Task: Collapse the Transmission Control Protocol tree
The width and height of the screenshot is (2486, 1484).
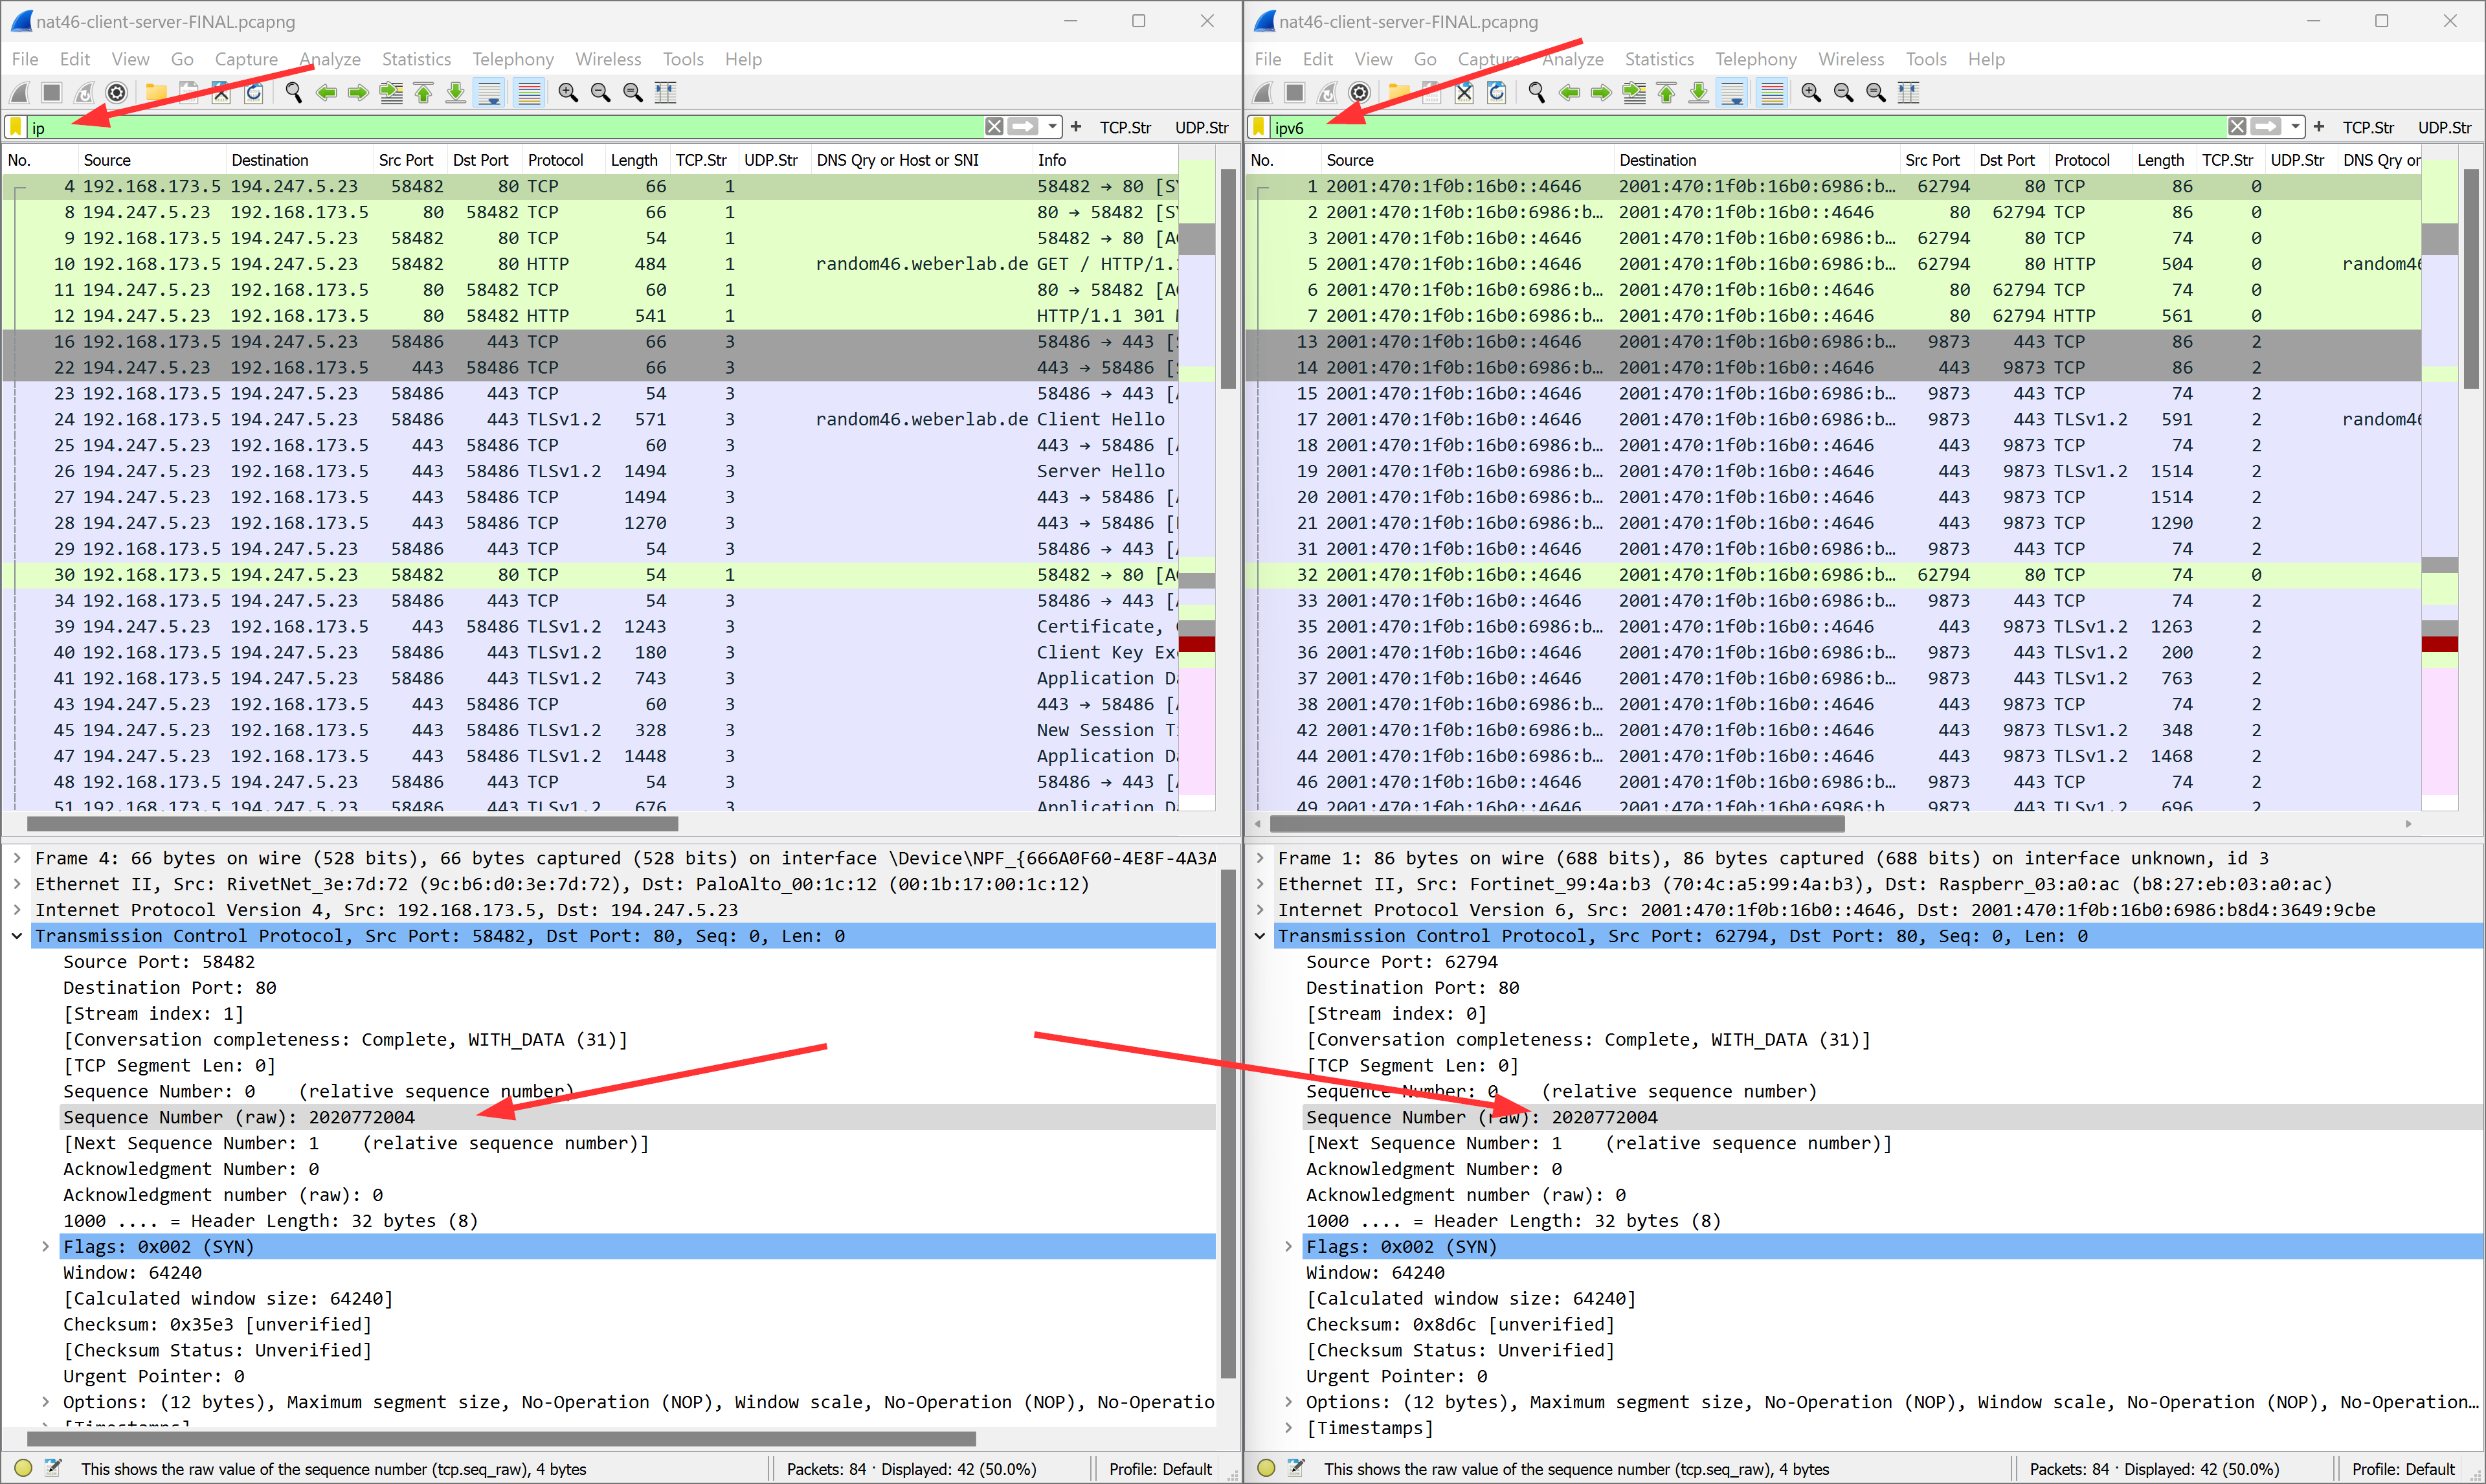Action: pyautogui.click(x=16, y=935)
